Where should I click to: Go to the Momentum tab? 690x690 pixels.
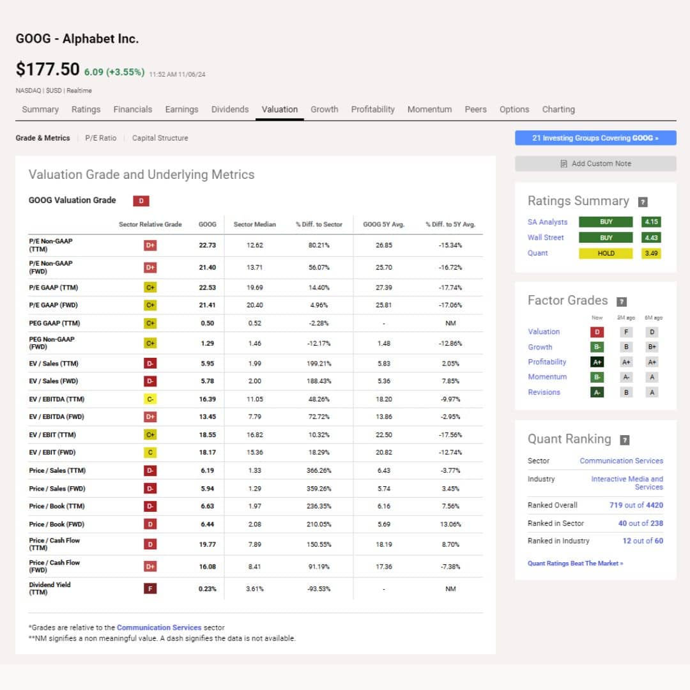429,109
